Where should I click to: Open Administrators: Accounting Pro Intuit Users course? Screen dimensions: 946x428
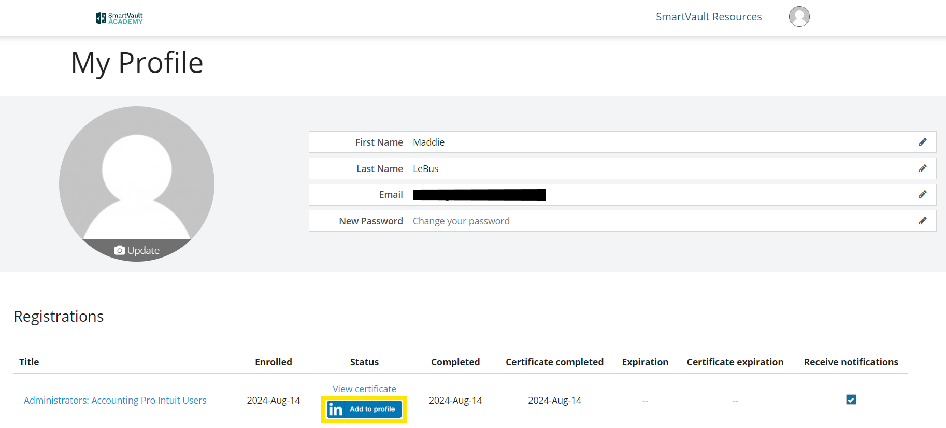[115, 400]
